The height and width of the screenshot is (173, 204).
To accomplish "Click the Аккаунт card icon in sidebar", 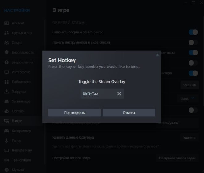I will point(6,23).
